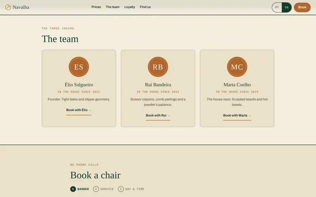Click 'No phone calls' label
This screenshot has height=197, width=316.
coord(84,165)
